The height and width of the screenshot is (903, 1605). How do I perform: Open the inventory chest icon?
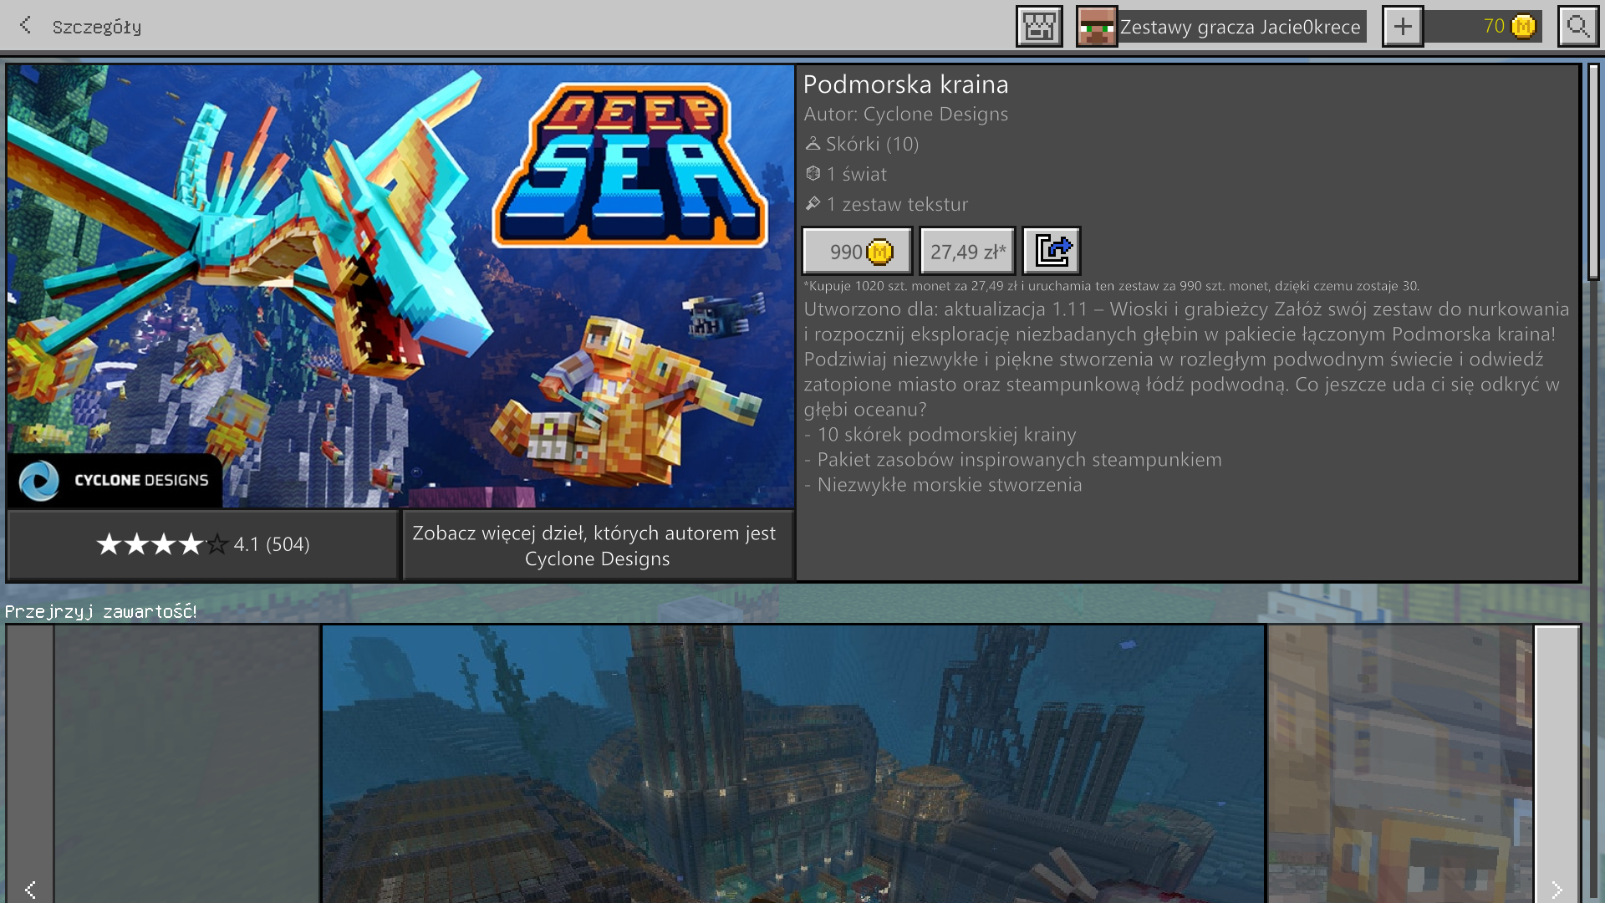[1039, 27]
